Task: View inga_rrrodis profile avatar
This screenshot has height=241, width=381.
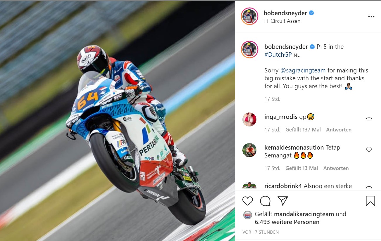Action: tap(249, 119)
